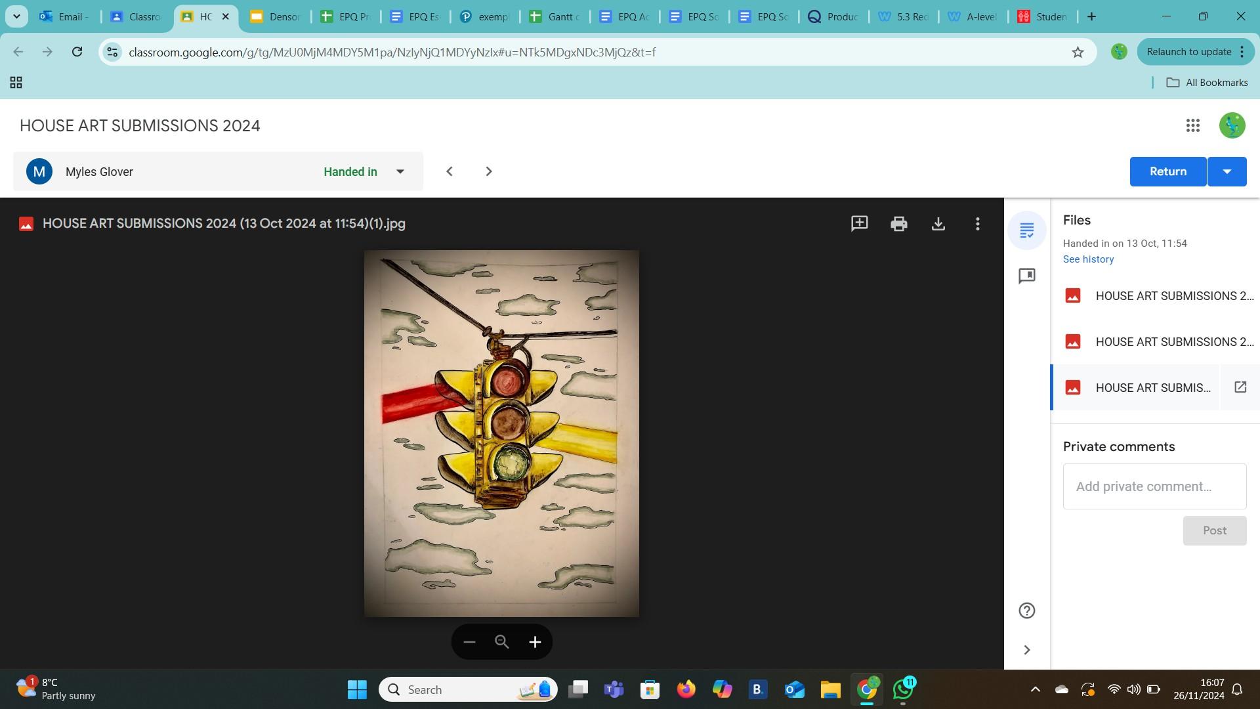The height and width of the screenshot is (709, 1260).
Task: Open WhatsApp from the taskbar
Action: coord(903,689)
